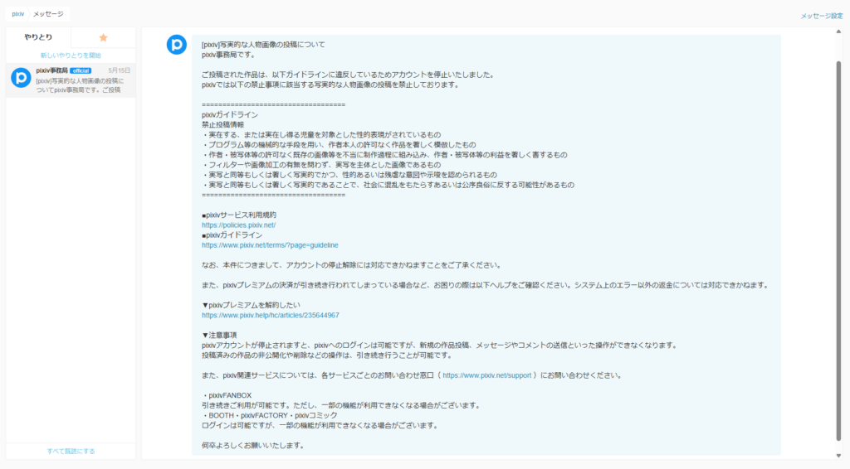Open メッセージ設定 message settings
The image size is (850, 469).
coord(821,17)
